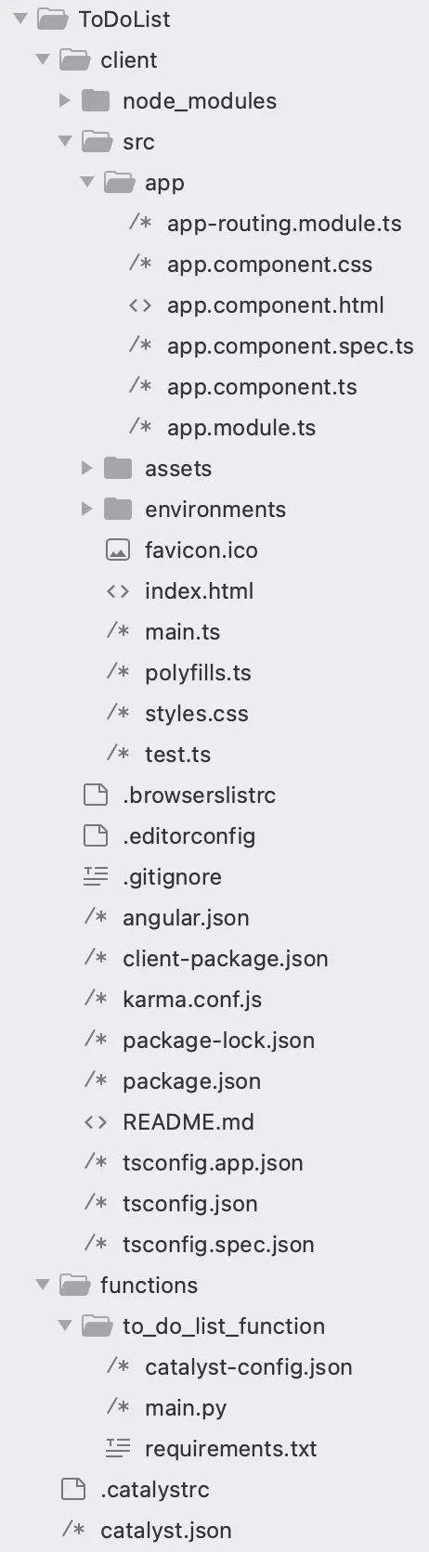Click the lines icon beside .gitignore
The image size is (429, 1552).
tap(96, 876)
